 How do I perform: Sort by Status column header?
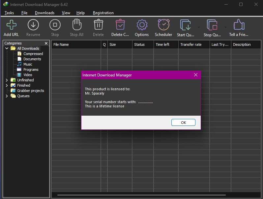pos(143,44)
